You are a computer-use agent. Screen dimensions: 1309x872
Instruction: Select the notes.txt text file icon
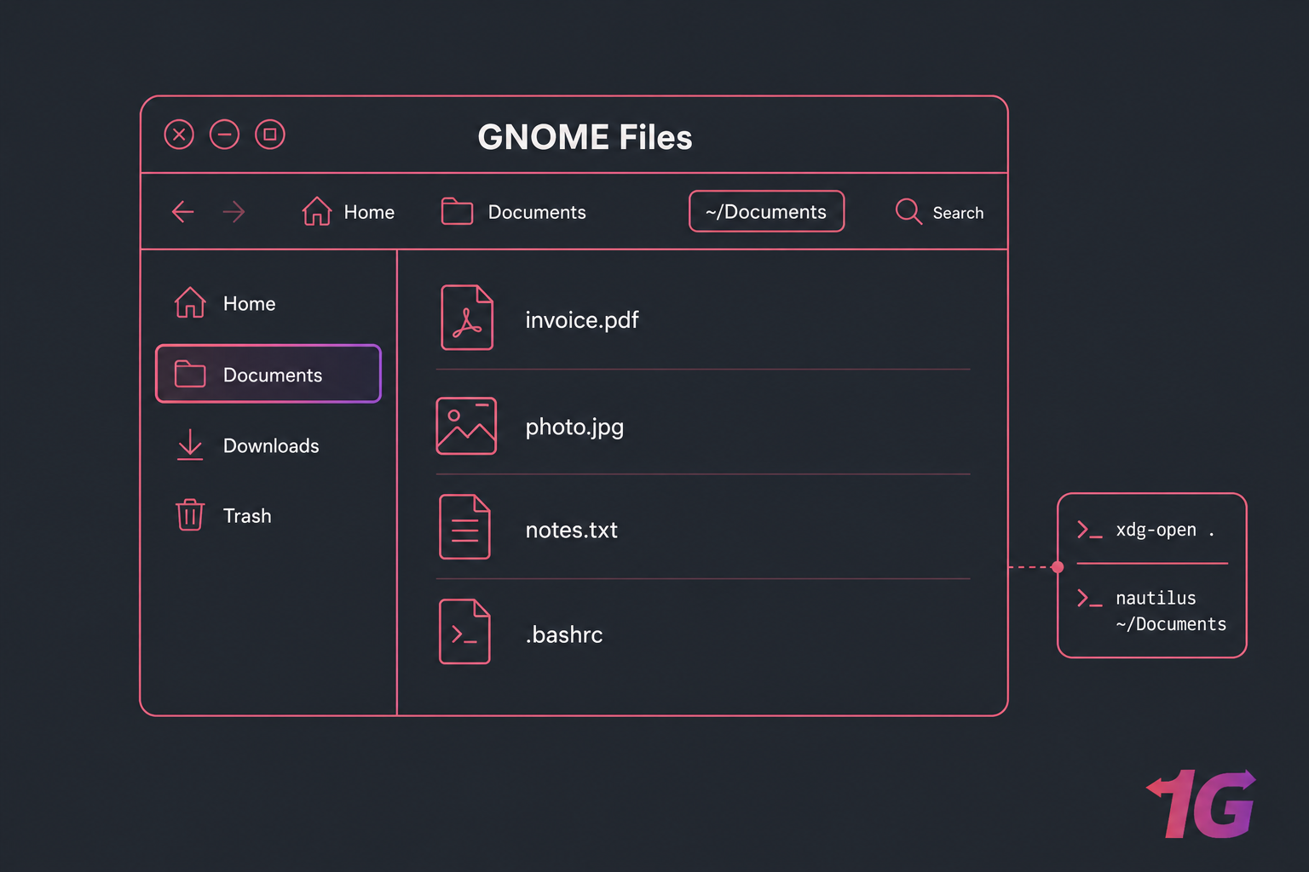coord(465,527)
